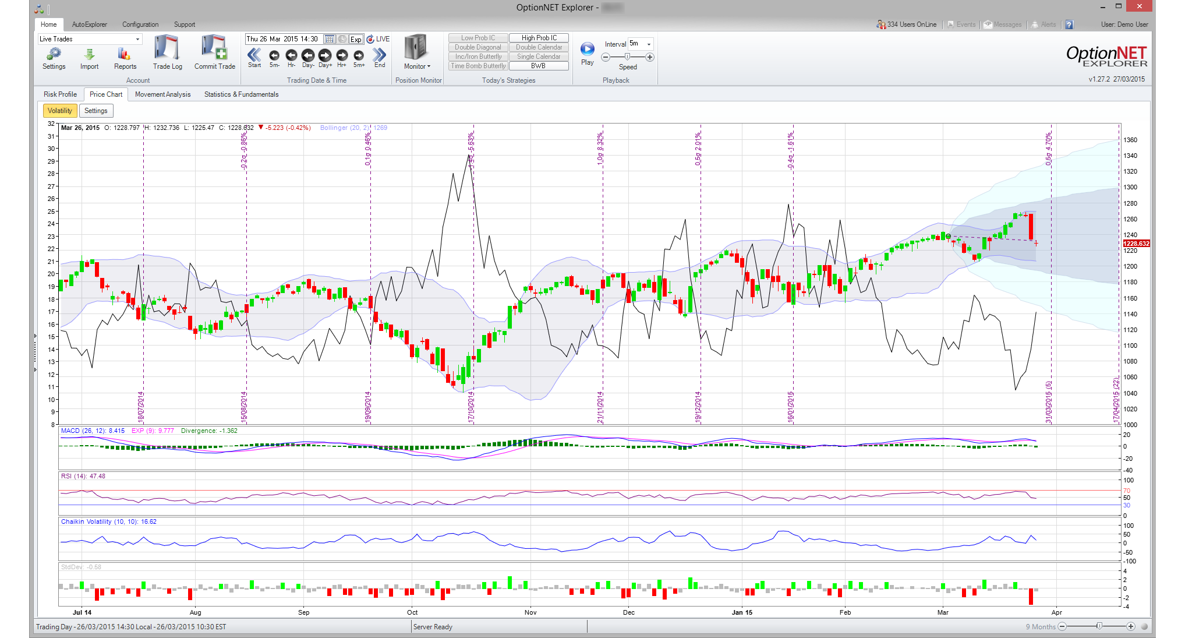Image resolution: width=1185 pixels, height=638 pixels.
Task: Toggle the Exp expiration button
Action: (x=356, y=39)
